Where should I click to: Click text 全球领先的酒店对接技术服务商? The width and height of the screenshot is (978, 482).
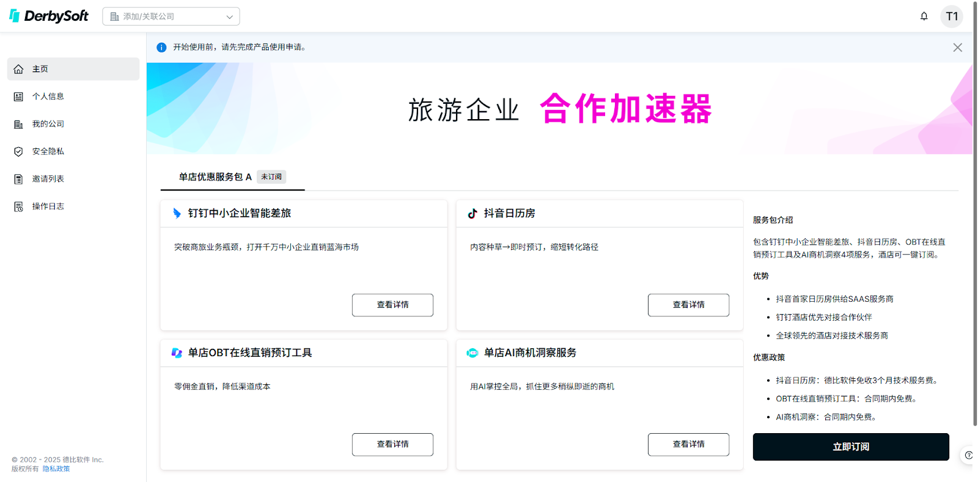coord(832,335)
